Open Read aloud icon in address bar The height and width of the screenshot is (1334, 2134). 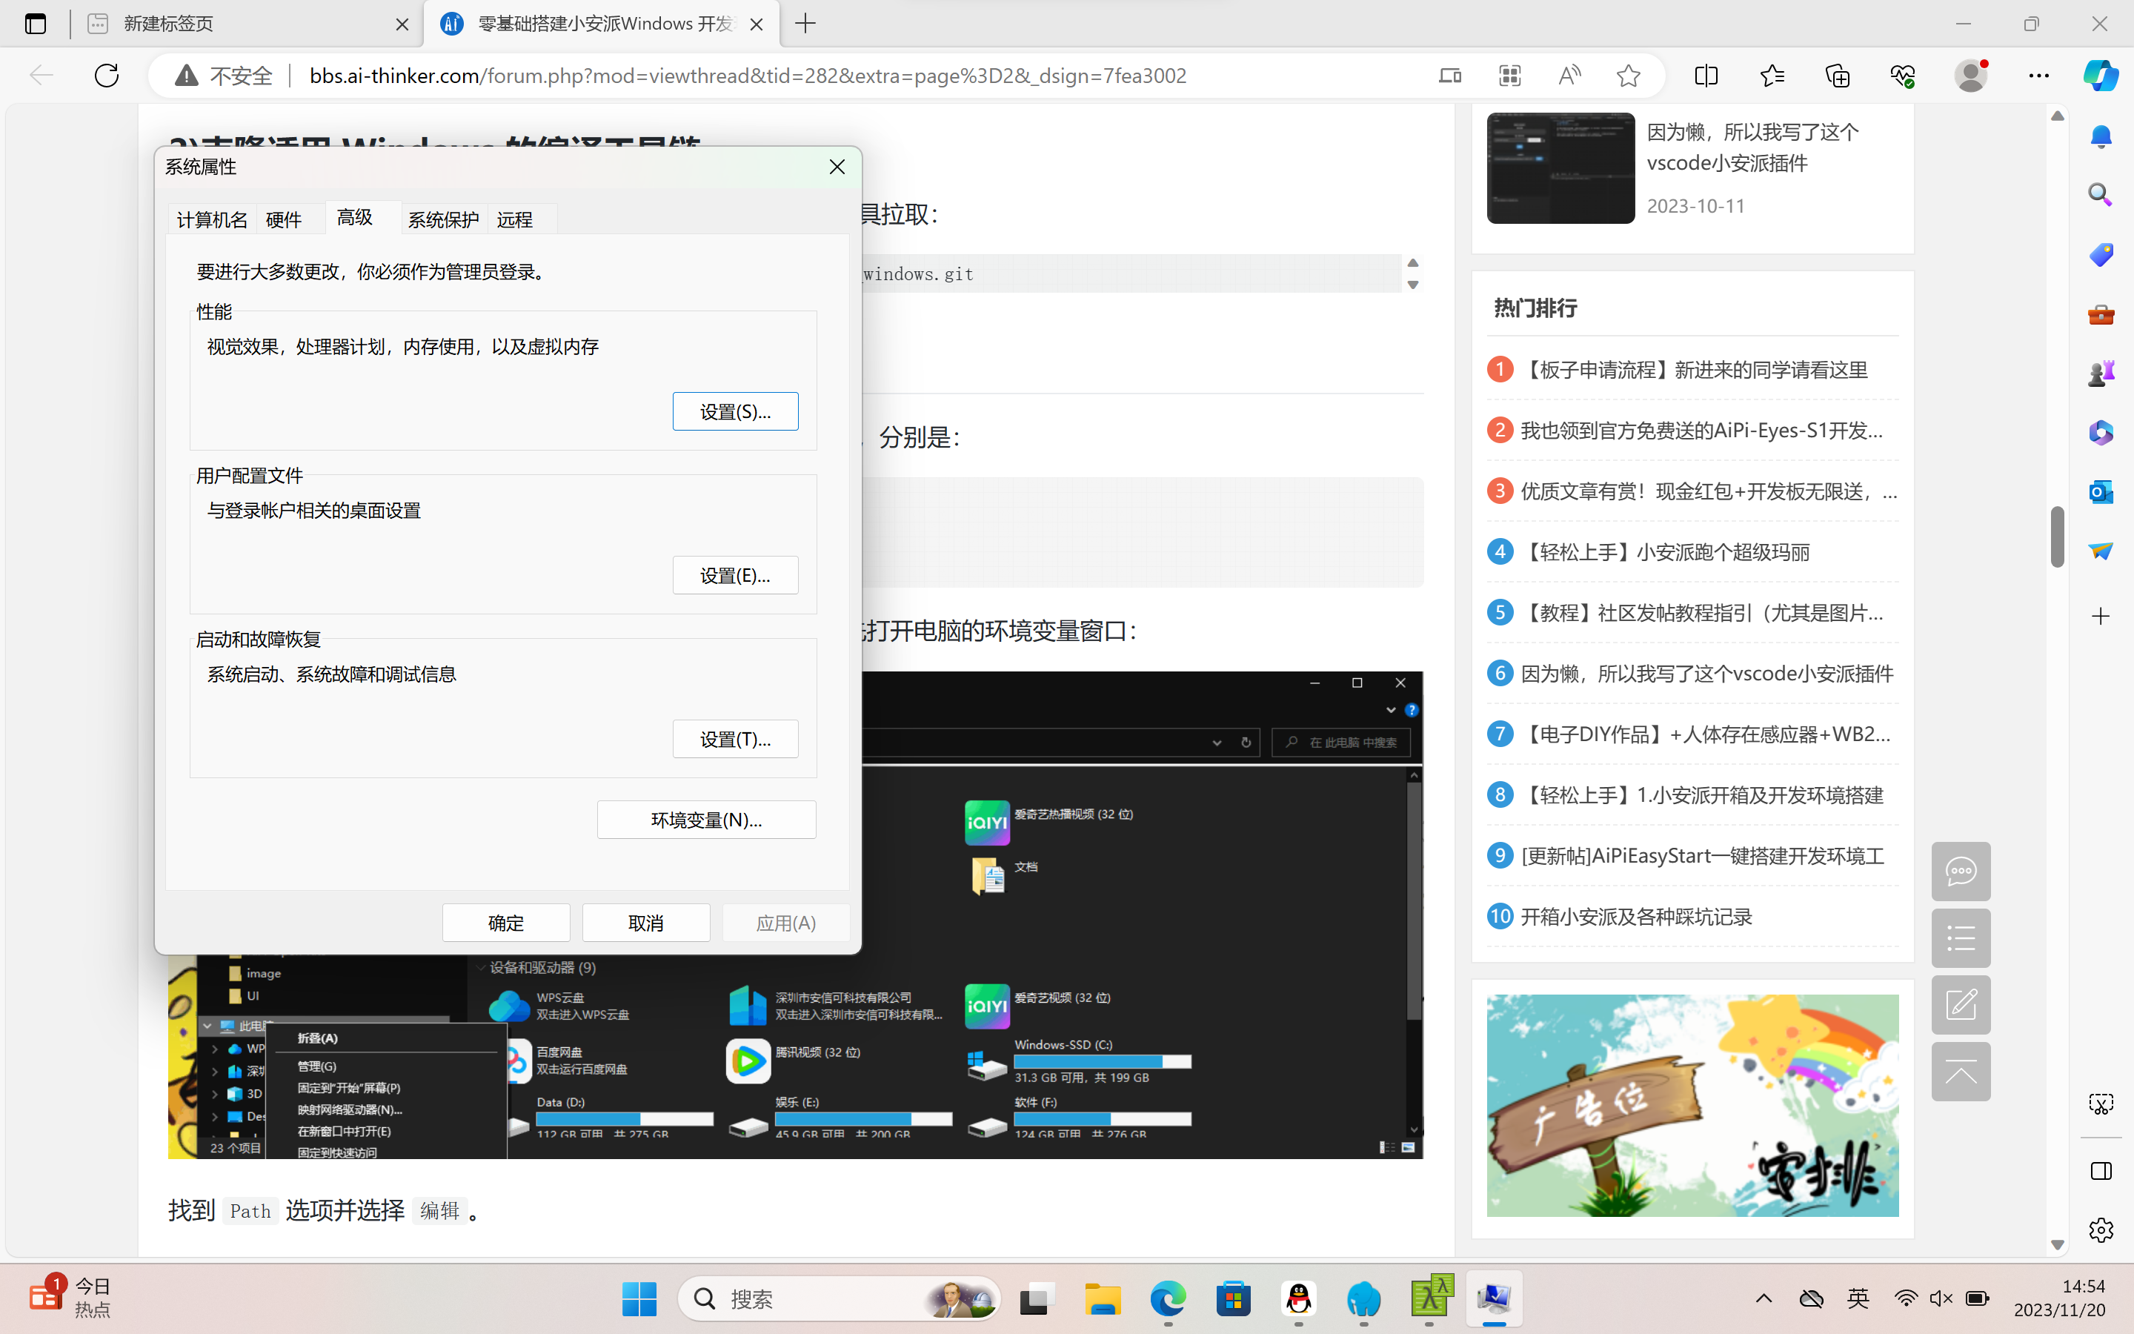coord(1569,76)
